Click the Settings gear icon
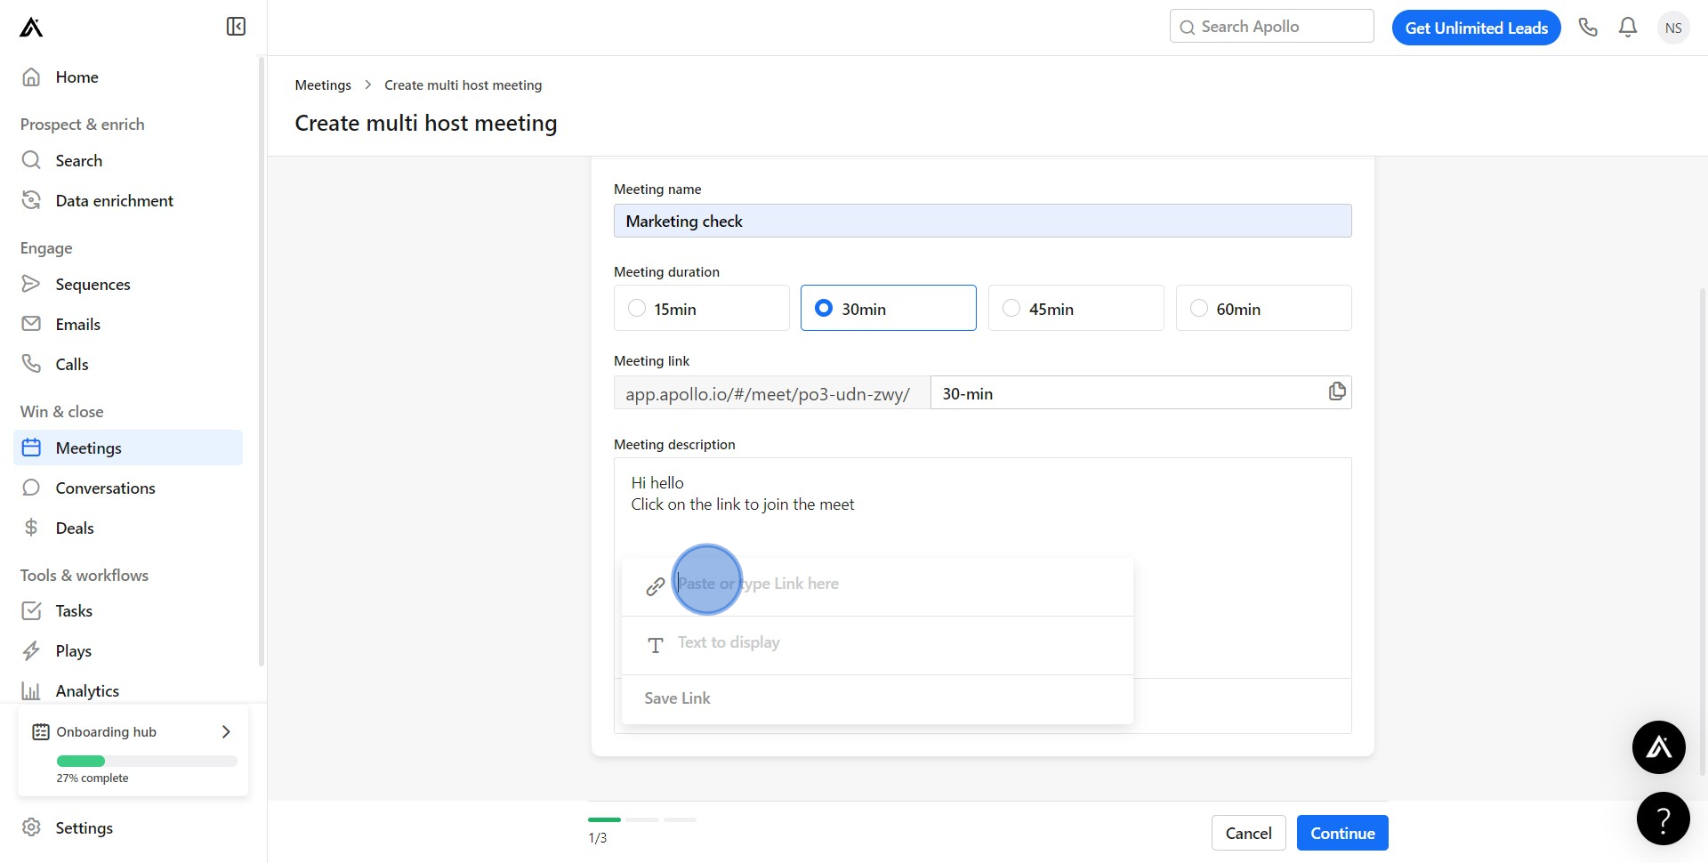The height and width of the screenshot is (863, 1708). pyautogui.click(x=31, y=827)
